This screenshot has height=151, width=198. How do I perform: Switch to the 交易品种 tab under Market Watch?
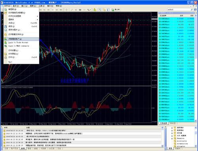(164, 123)
